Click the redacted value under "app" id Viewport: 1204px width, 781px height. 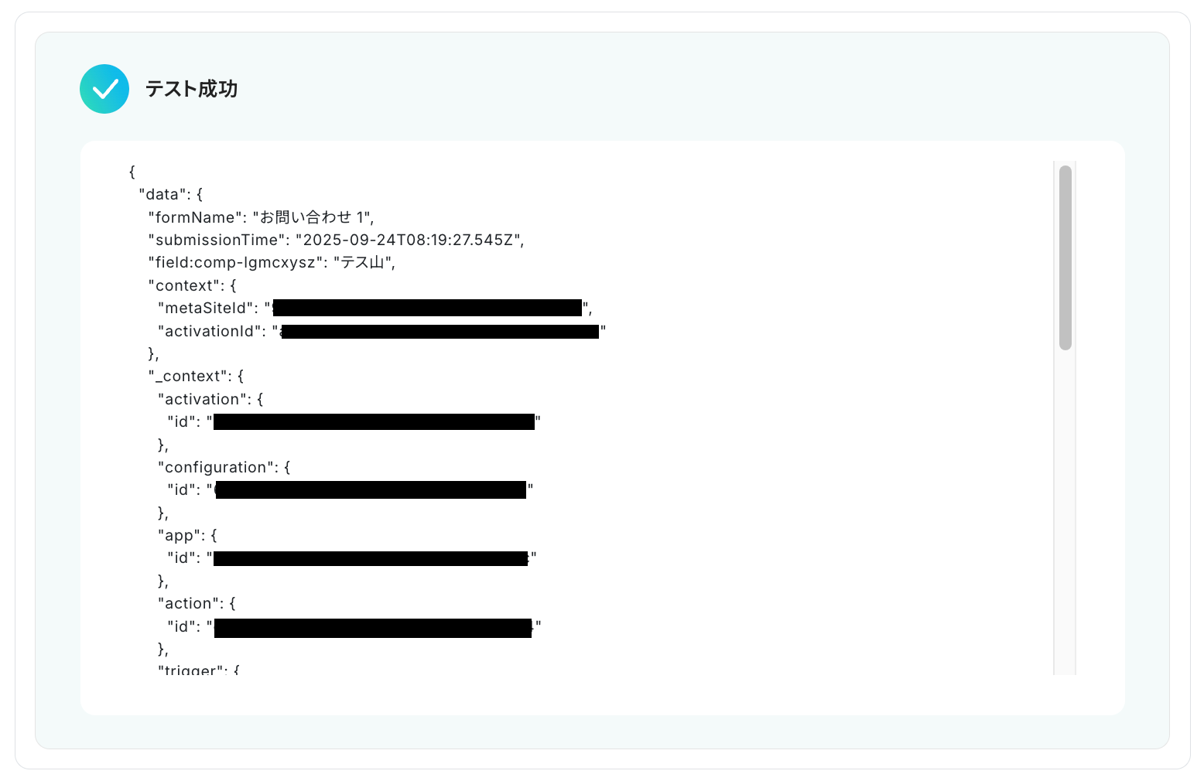[371, 558]
